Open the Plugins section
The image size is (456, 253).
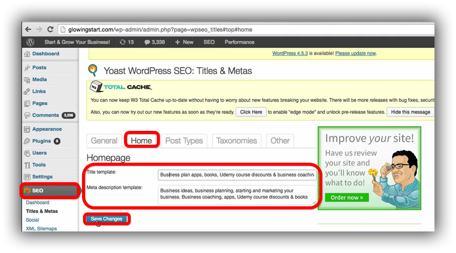pos(42,141)
